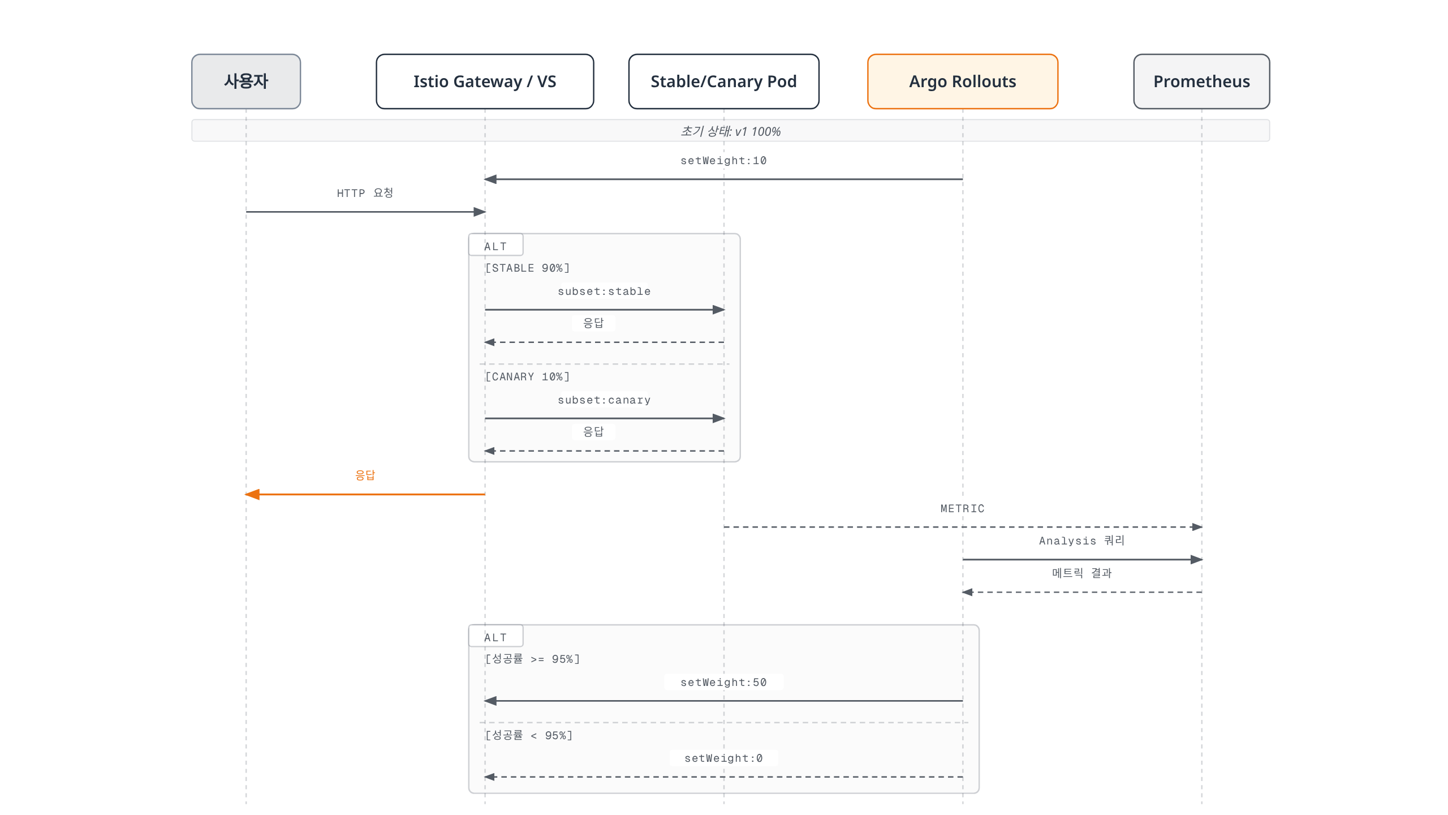Click the note '초기 상태: v1 100%'

[730, 131]
